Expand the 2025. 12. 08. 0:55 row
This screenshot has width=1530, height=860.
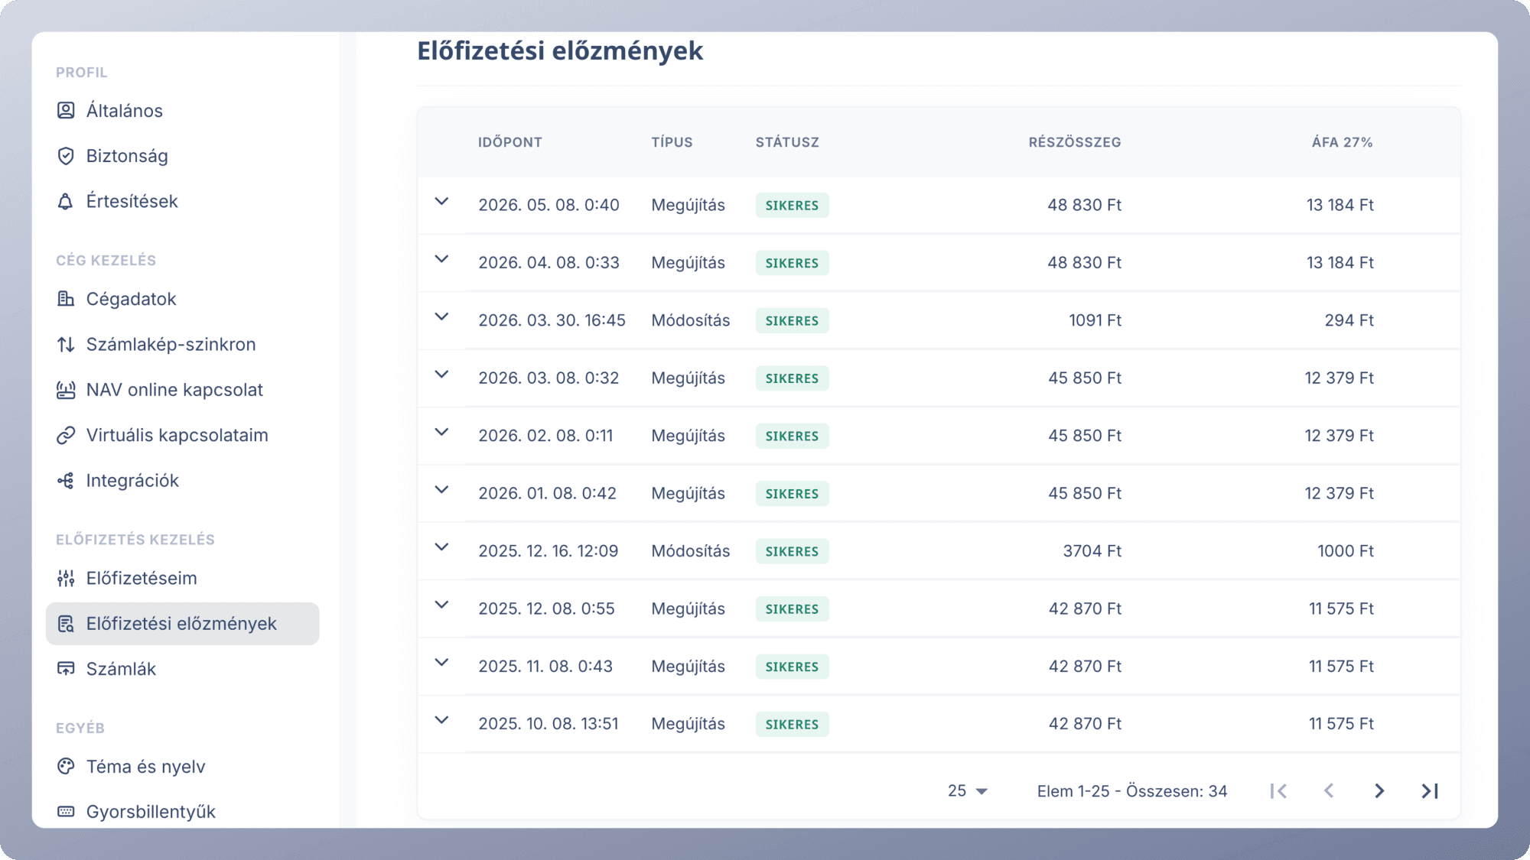tap(441, 605)
